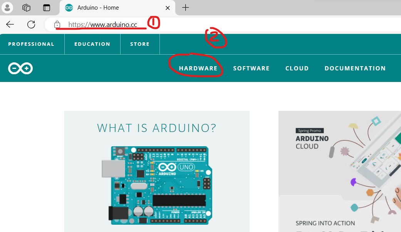Screen dimensions: 401x232
Task: Click the Spring Promo label
Action: pos(310,130)
